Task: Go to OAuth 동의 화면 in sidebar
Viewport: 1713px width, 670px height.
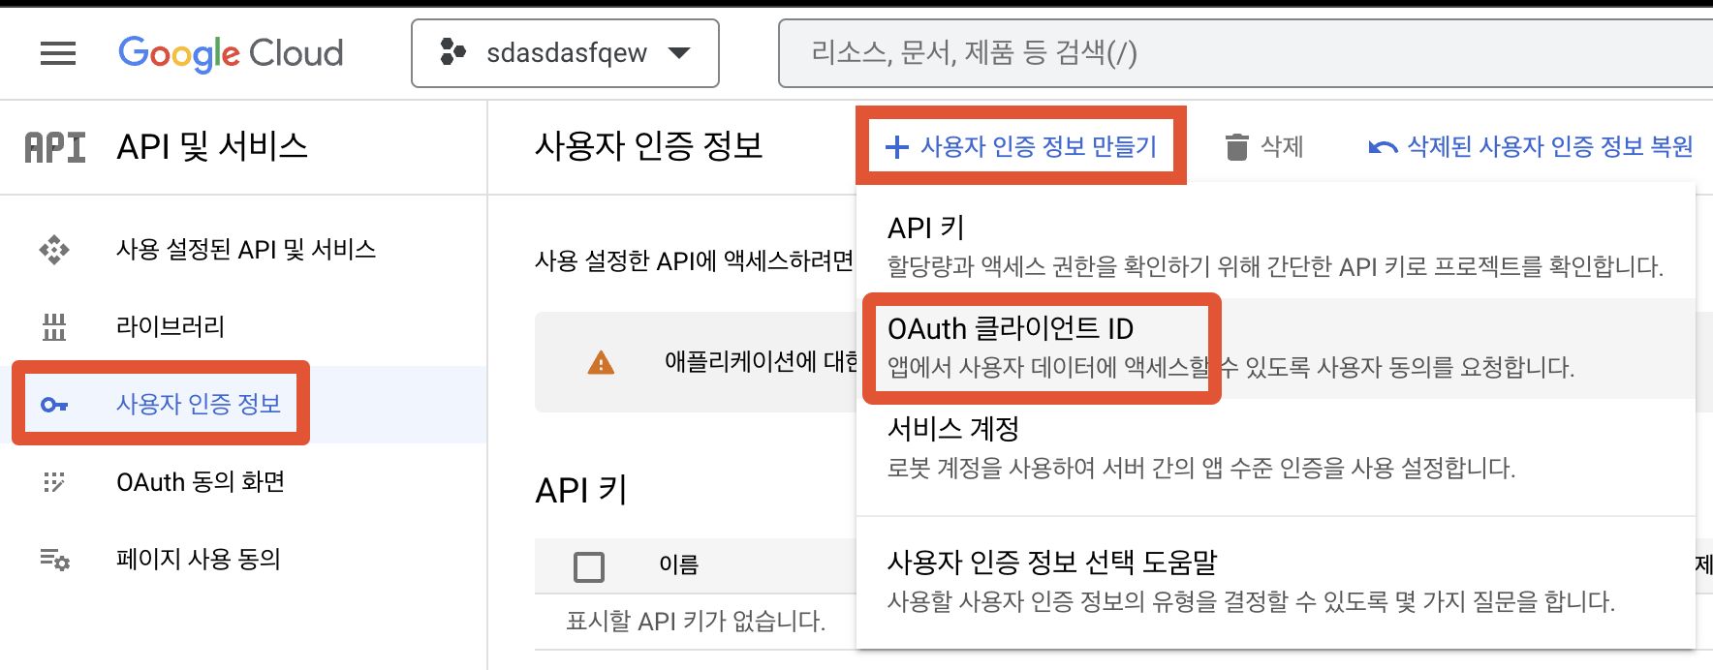Action: tap(201, 482)
